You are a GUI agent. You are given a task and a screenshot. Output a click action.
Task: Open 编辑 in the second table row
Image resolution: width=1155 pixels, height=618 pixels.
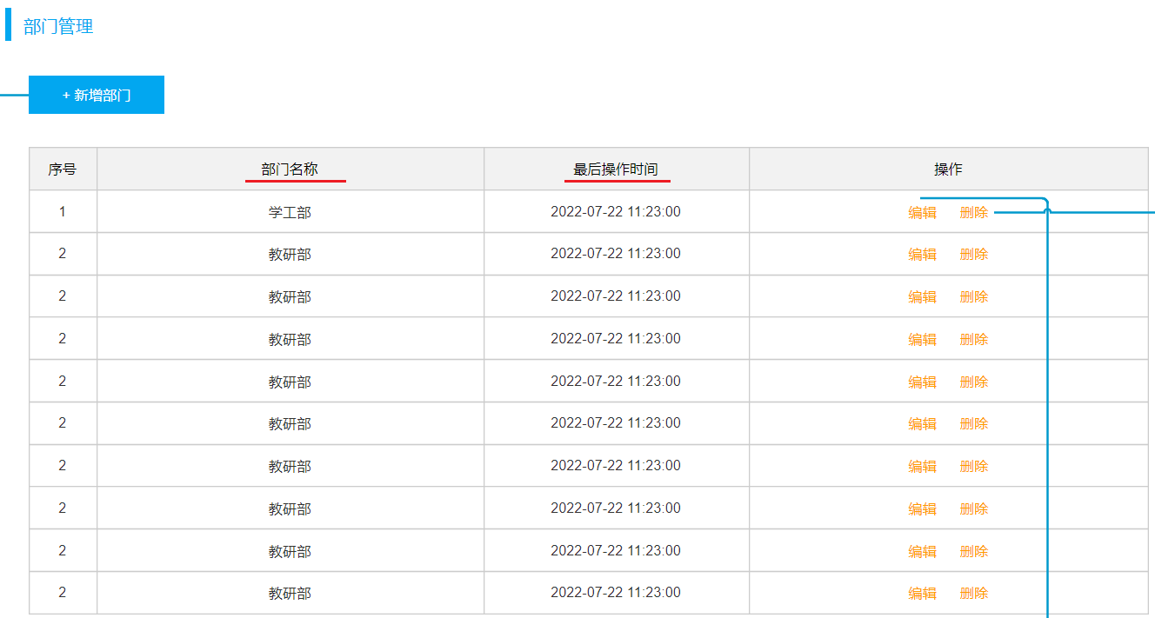point(922,255)
